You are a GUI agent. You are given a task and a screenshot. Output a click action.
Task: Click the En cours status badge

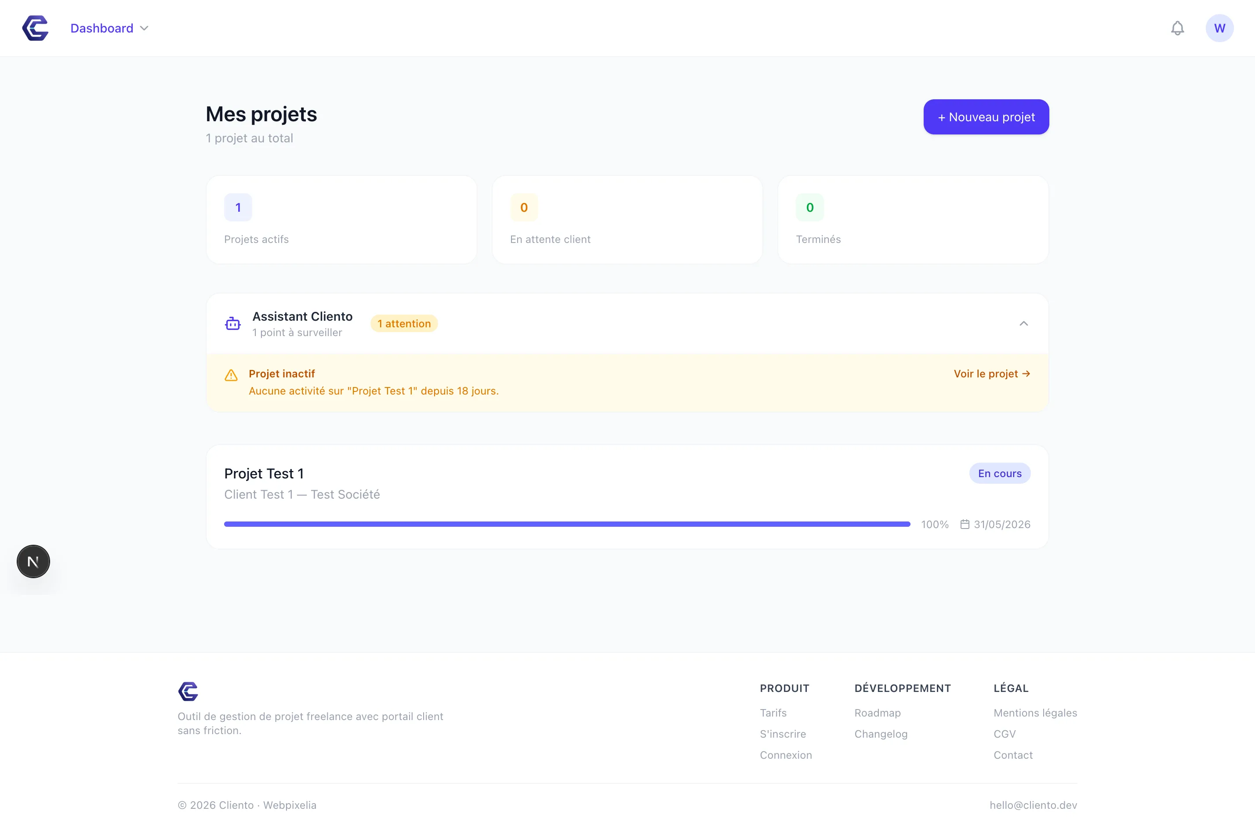(x=999, y=473)
